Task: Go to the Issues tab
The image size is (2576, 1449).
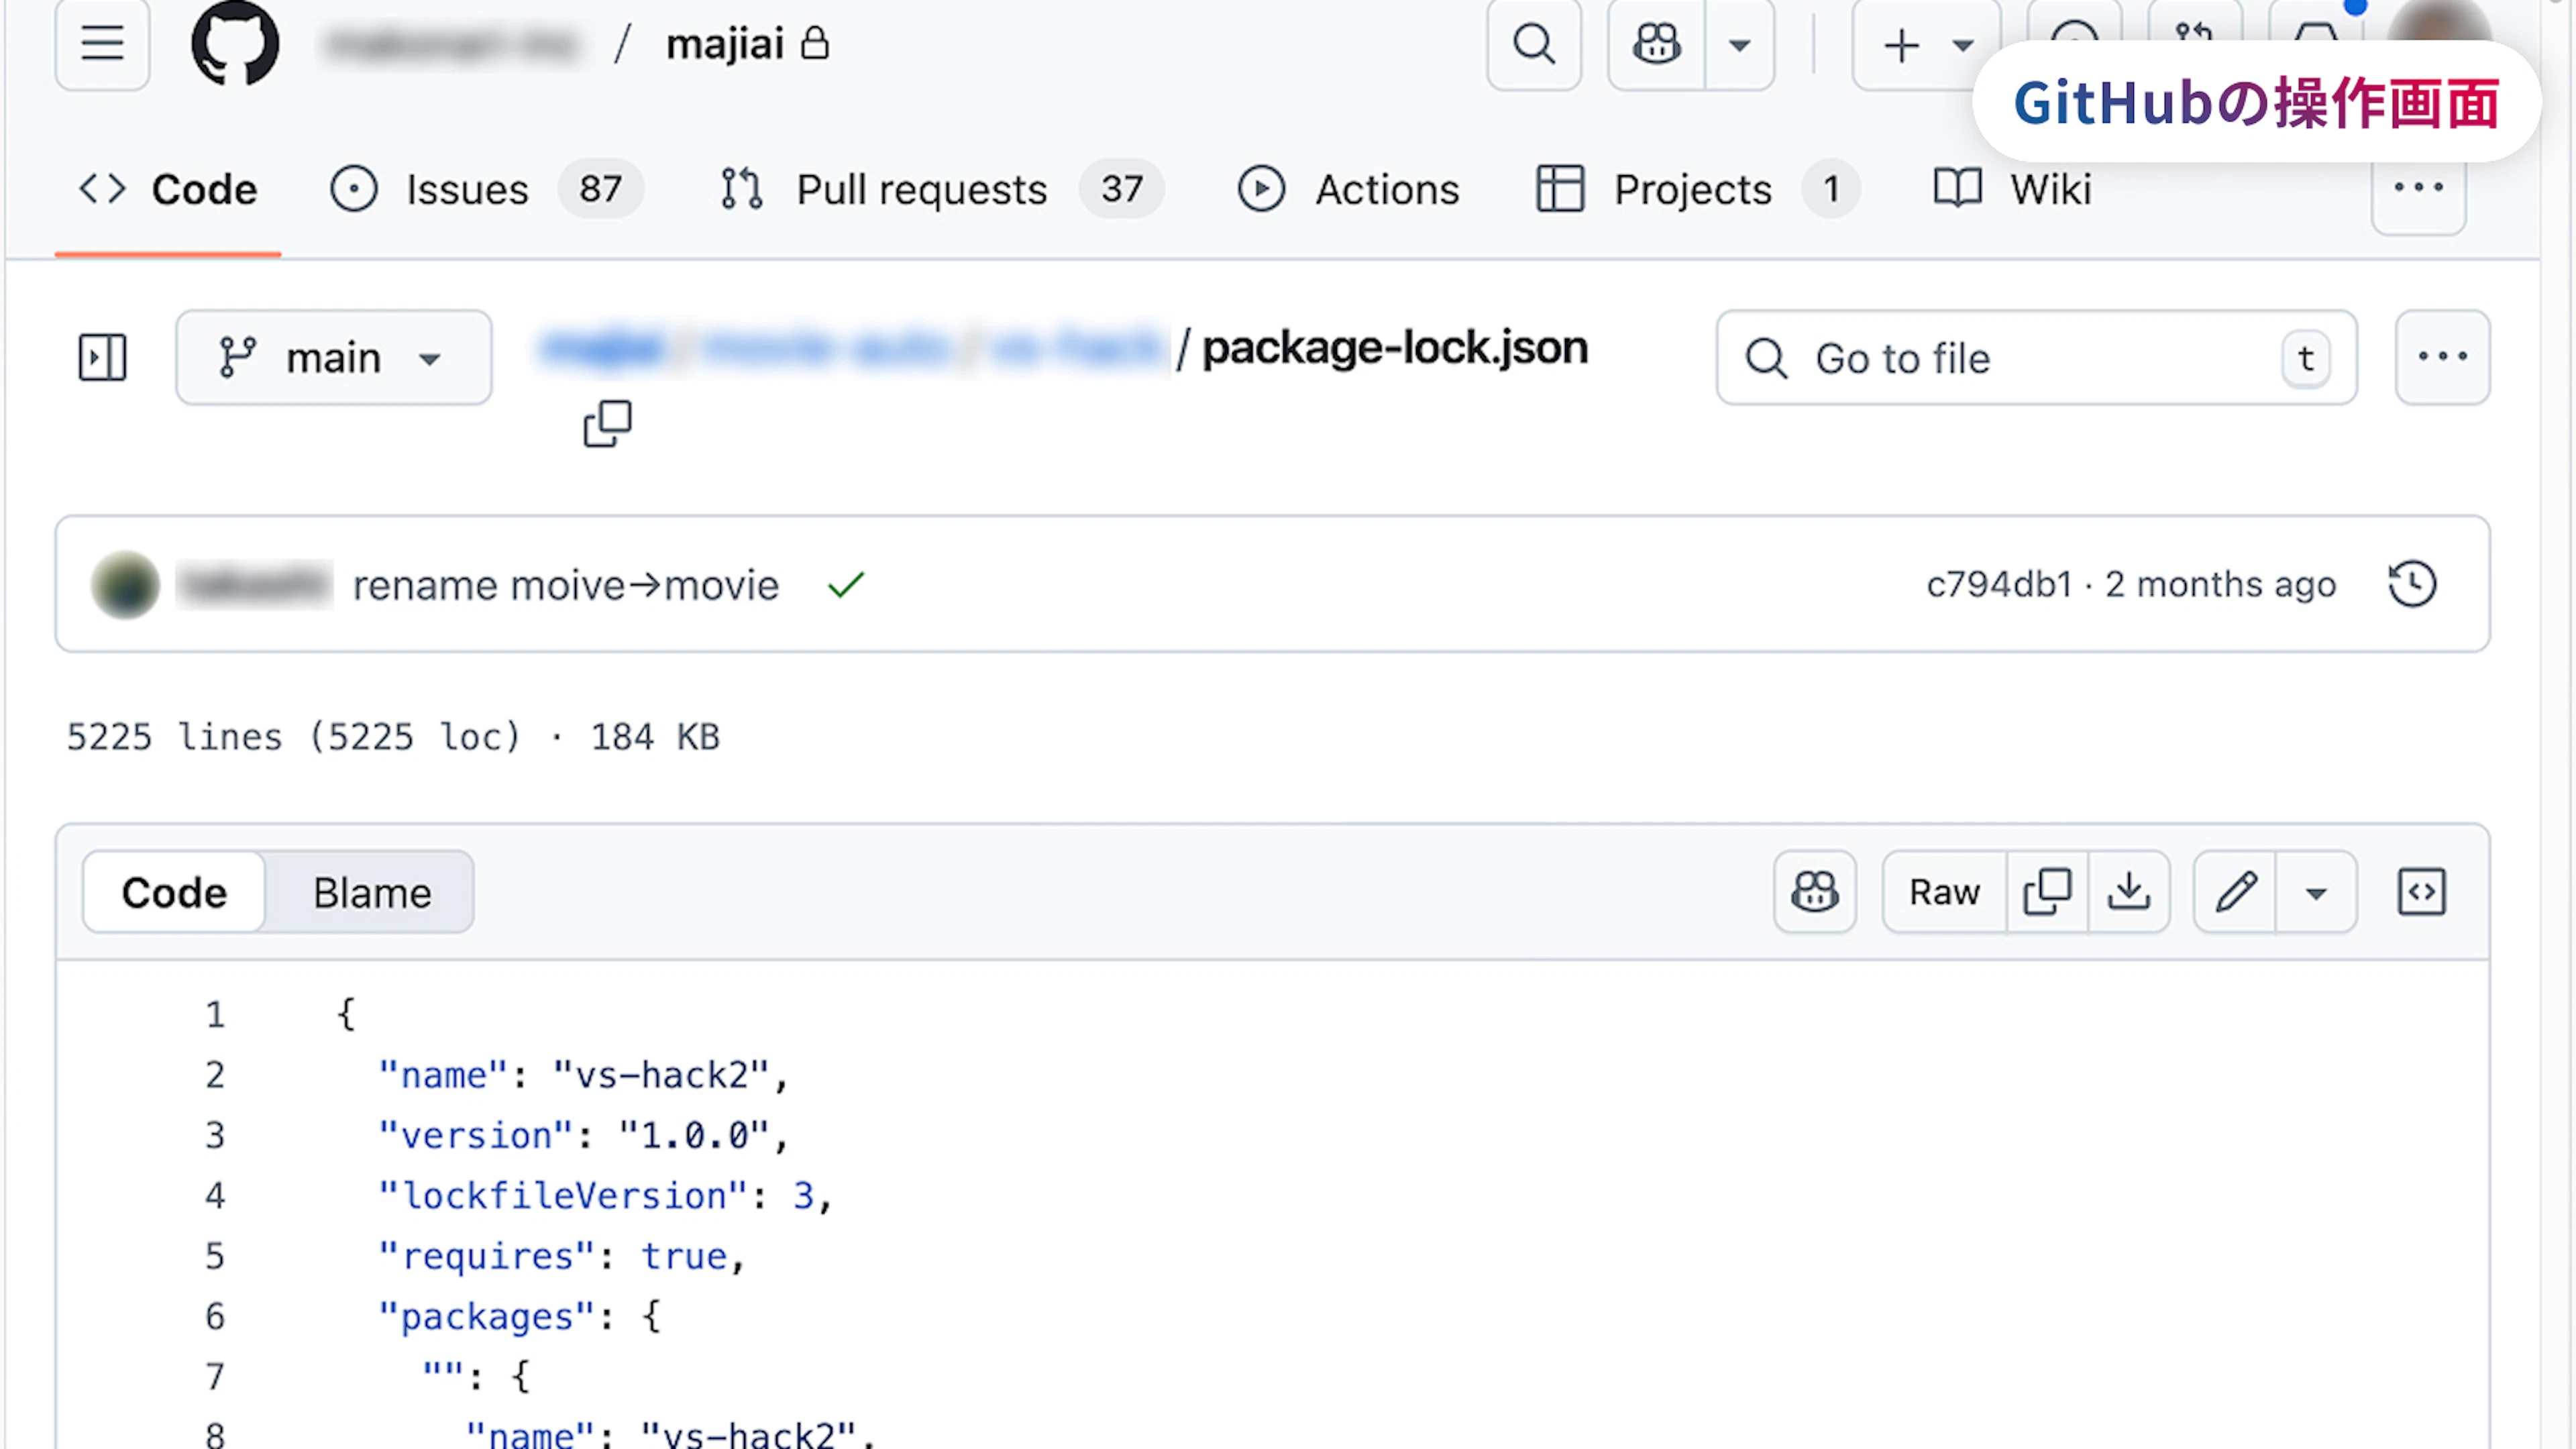Action: tap(466, 189)
